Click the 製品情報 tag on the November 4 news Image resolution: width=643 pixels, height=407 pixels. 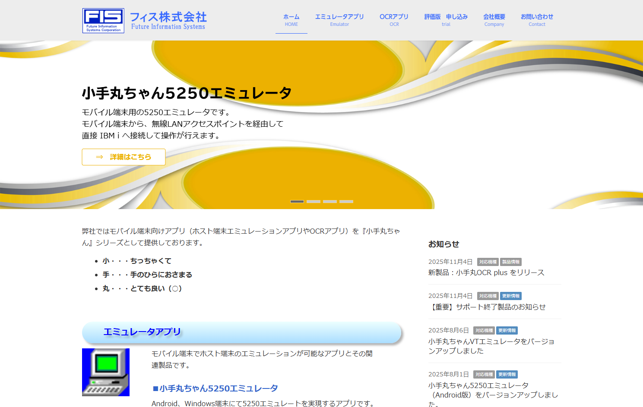(x=510, y=262)
